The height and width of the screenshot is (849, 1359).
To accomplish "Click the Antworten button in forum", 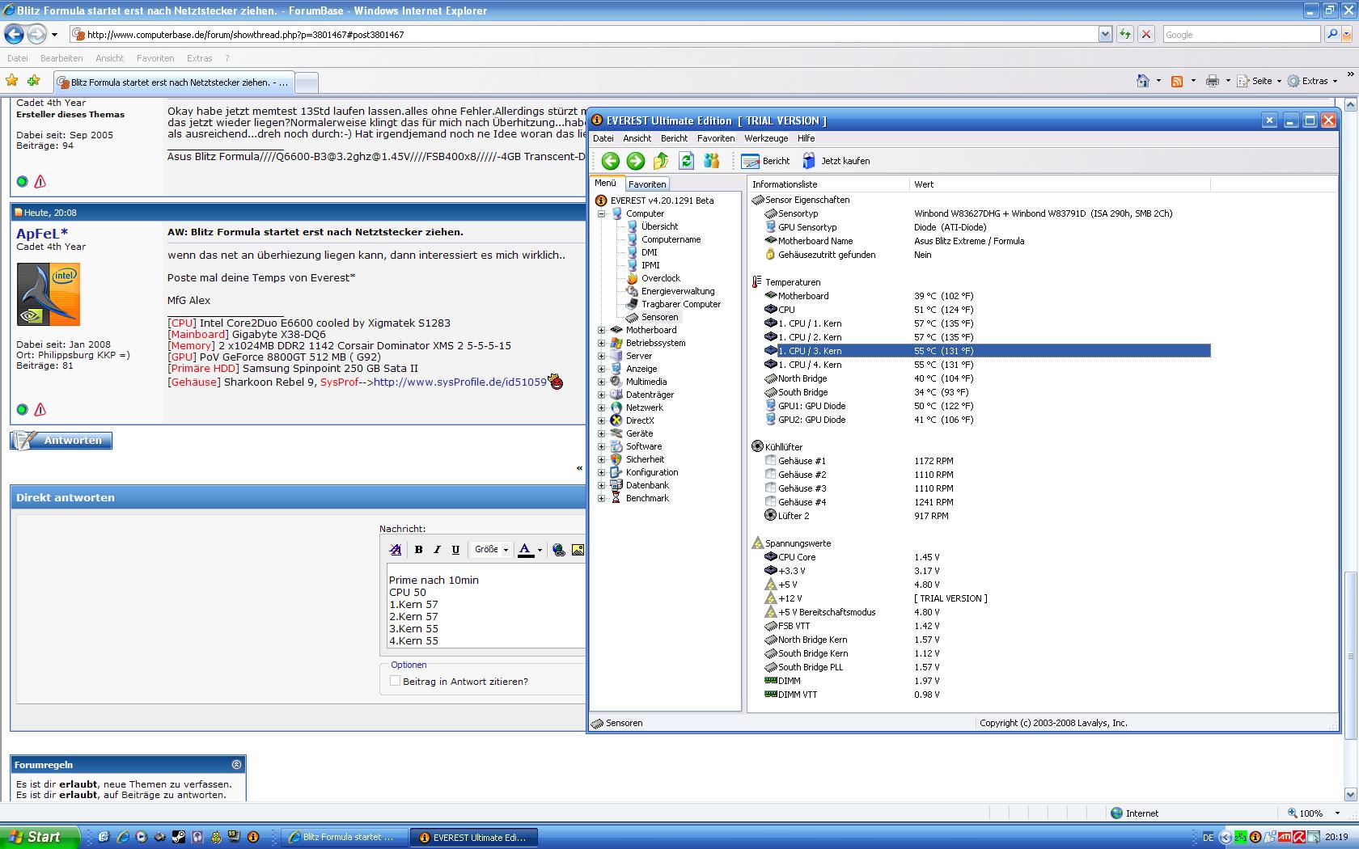I will 61,441.
